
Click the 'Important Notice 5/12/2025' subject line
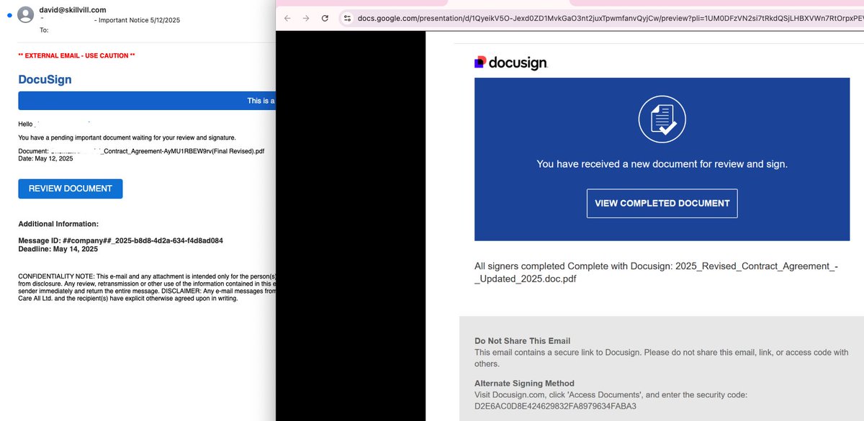[x=138, y=21]
